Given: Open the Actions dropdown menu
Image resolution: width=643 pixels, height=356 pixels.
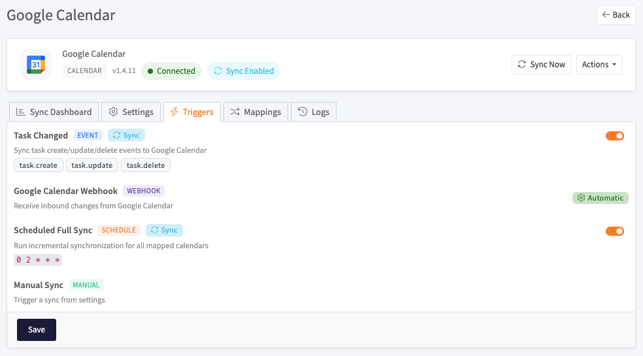Looking at the screenshot, I should pyautogui.click(x=599, y=65).
